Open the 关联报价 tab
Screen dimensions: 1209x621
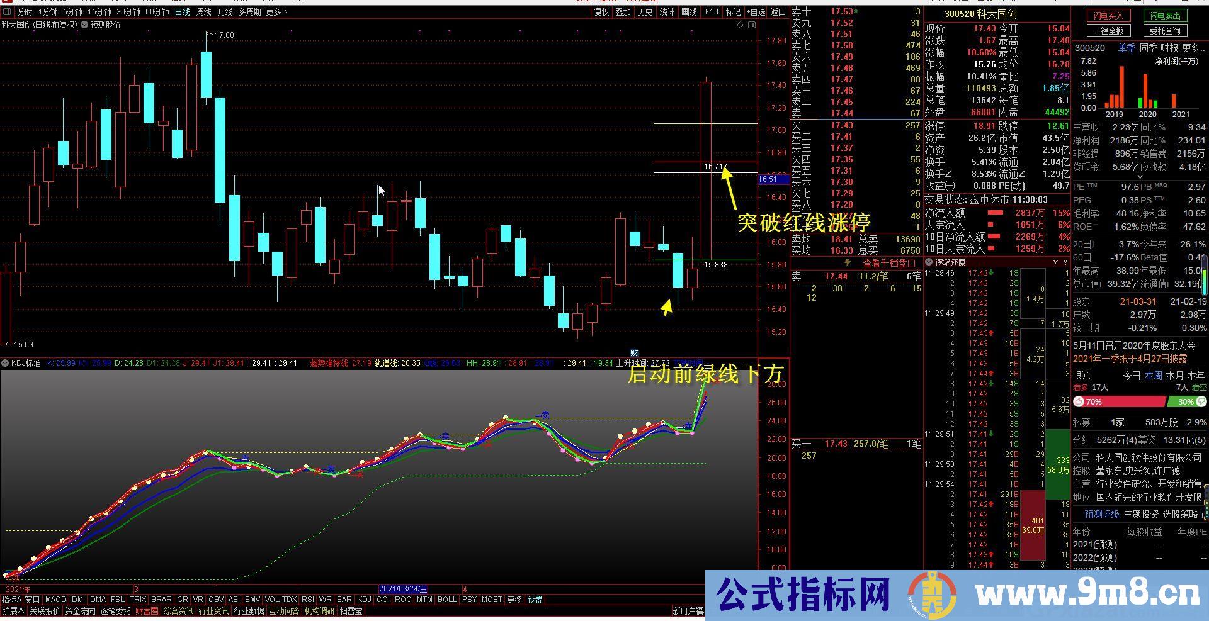point(45,611)
